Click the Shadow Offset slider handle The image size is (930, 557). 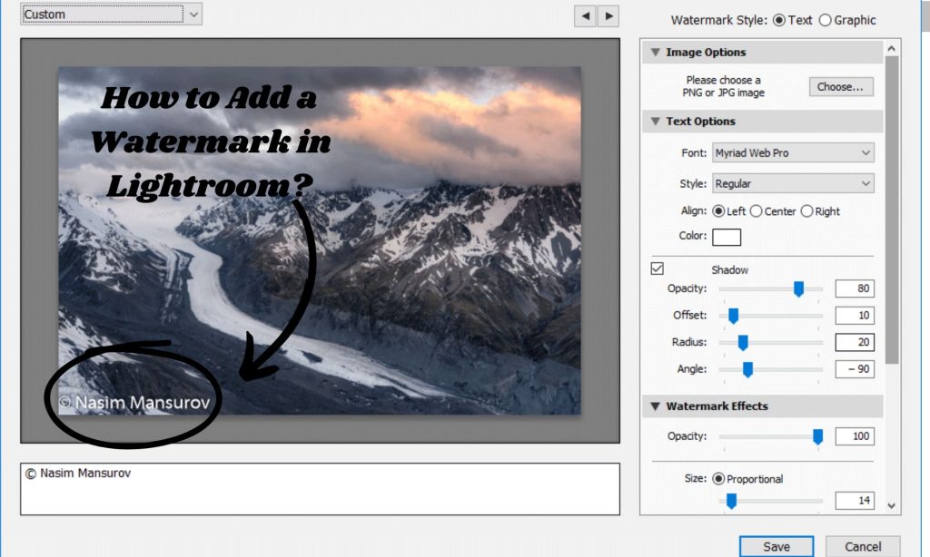733,316
